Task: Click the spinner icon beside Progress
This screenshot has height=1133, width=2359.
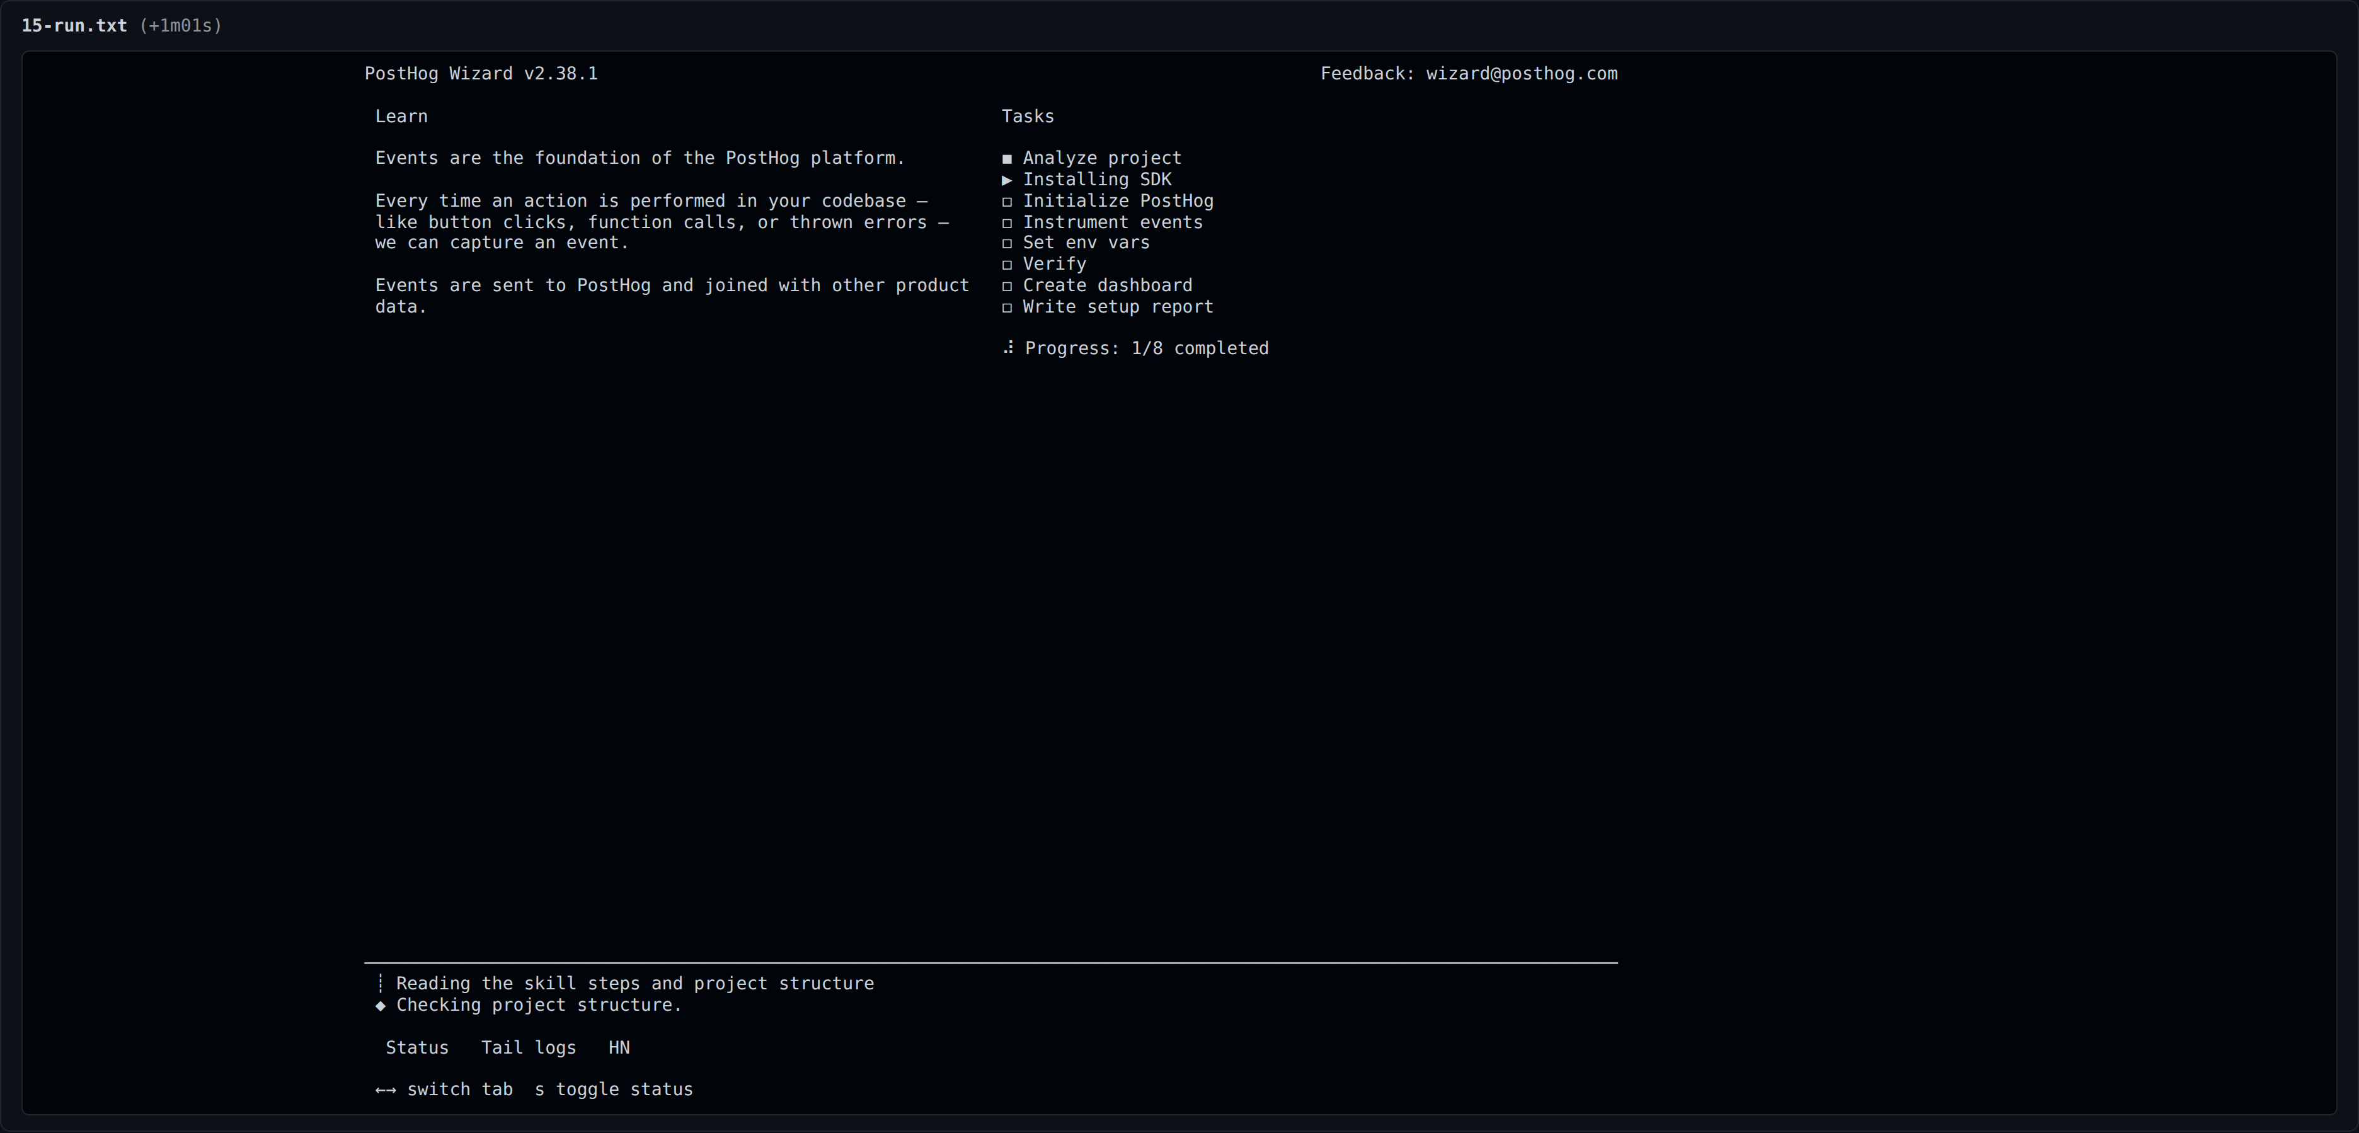Action: point(1007,347)
